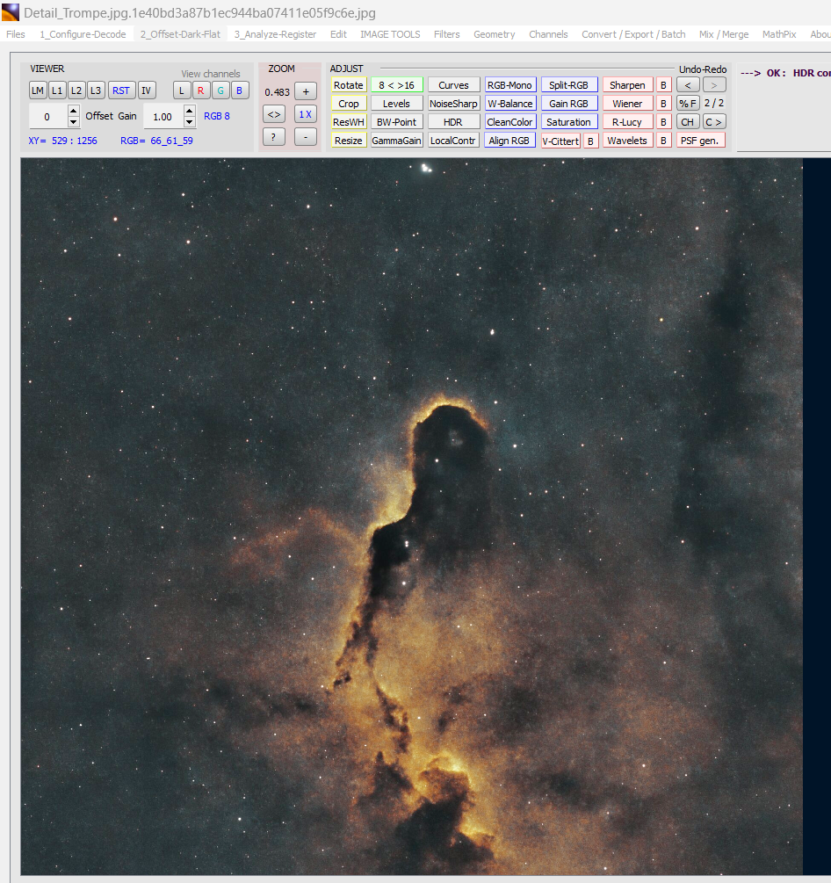The image size is (831, 883).
Task: Click the LocalContr button
Action: coord(453,141)
